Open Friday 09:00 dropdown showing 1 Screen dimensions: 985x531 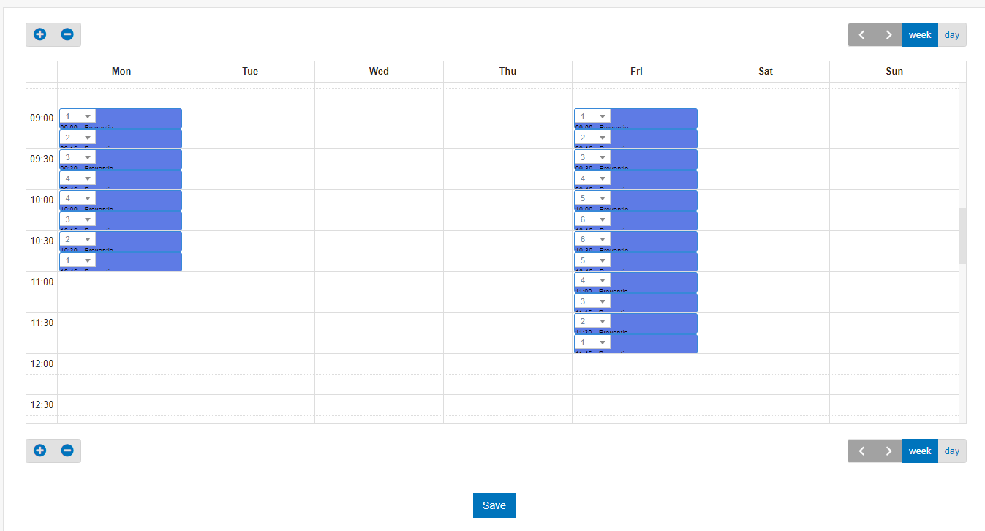[x=592, y=116]
